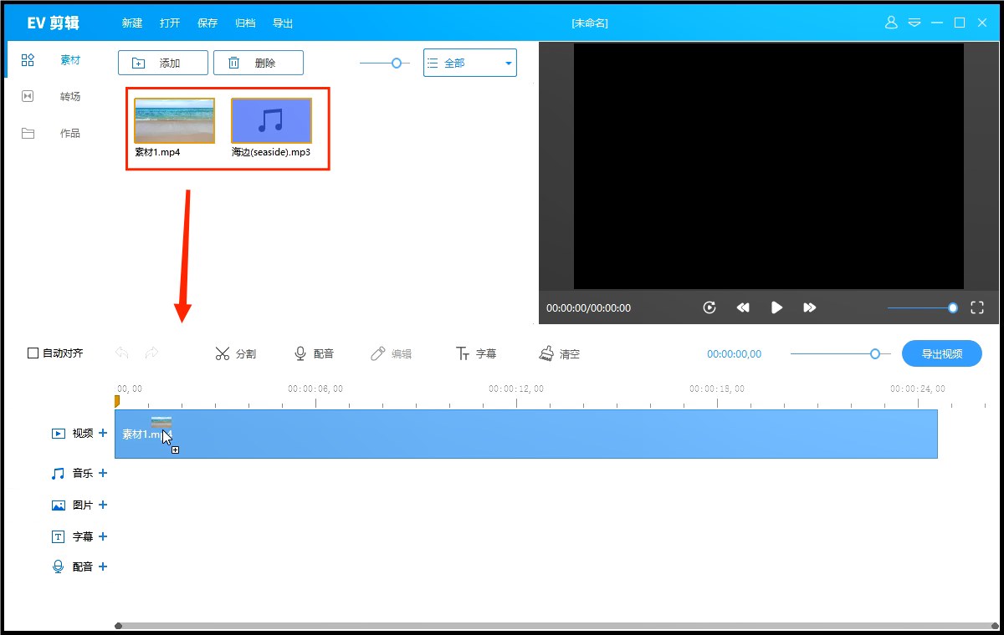1004x635 pixels.
Task: Open the 新建 (New) menu item
Action: tap(131, 23)
